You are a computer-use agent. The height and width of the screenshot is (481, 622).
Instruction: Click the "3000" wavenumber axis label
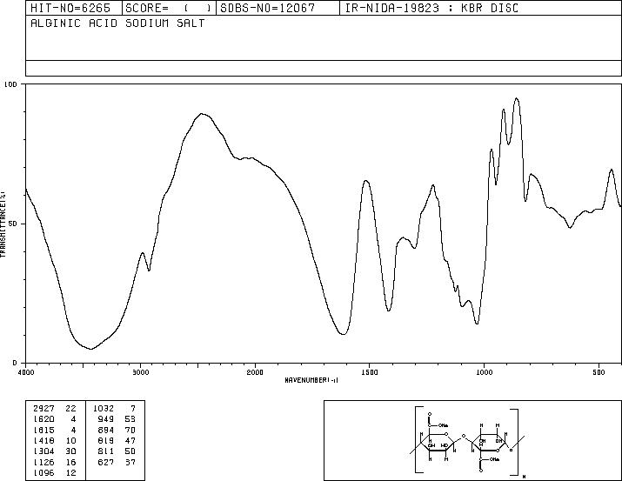point(140,372)
